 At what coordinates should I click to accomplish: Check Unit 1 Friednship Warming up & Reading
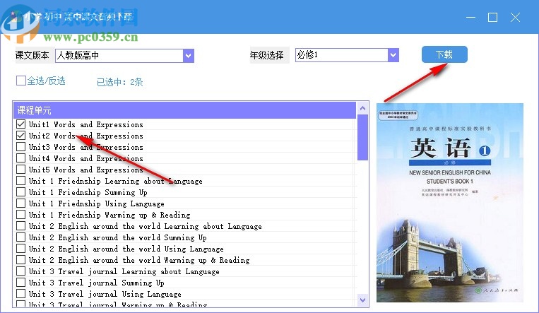[21, 214]
